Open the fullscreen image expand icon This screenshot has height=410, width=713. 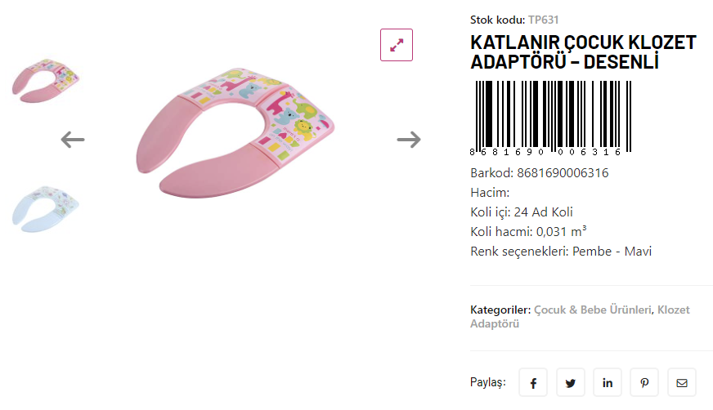coord(397,45)
